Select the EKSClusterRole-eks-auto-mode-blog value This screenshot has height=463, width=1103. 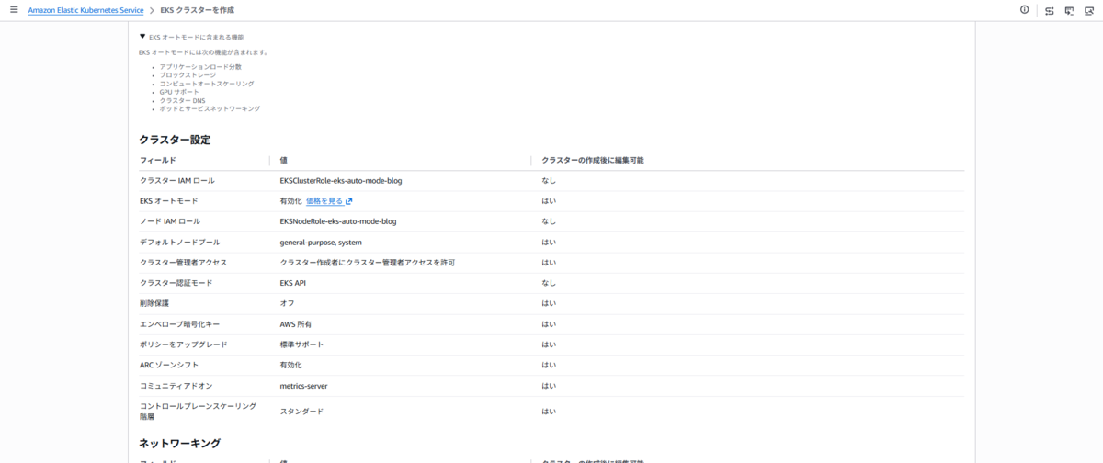point(341,180)
